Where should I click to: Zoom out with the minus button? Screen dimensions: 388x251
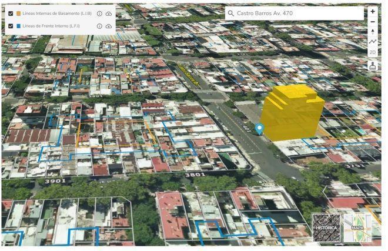373,22
